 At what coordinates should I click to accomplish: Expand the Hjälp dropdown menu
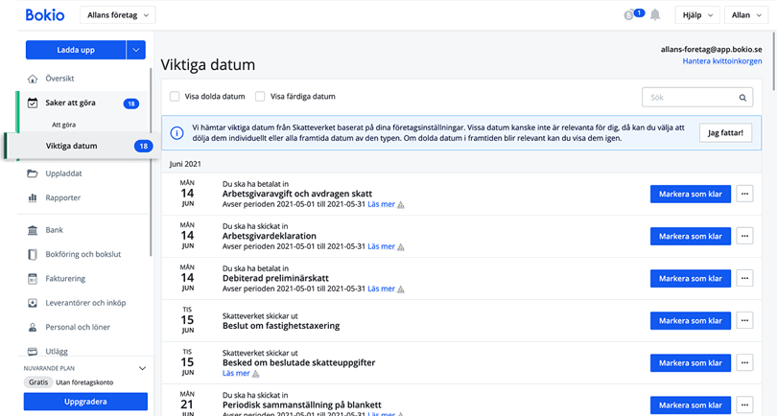tap(695, 15)
